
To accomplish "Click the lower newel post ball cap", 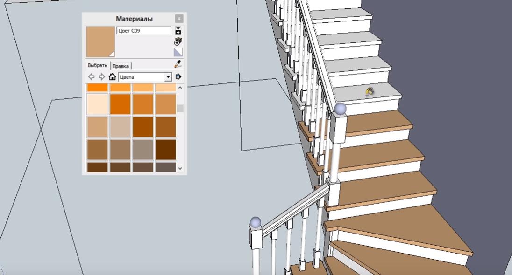I will tap(255, 222).
